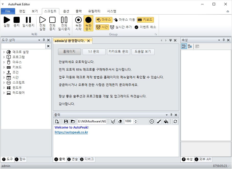Collapse the ribbon with top-right arrow
The image size is (232, 169).
point(228,11)
